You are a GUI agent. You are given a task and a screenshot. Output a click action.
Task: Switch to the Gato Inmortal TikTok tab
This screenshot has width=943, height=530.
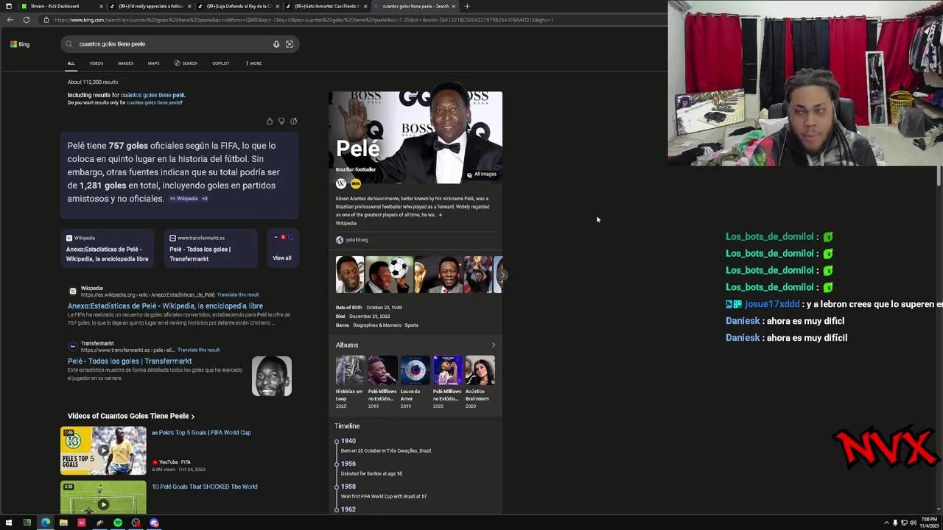tap(323, 6)
